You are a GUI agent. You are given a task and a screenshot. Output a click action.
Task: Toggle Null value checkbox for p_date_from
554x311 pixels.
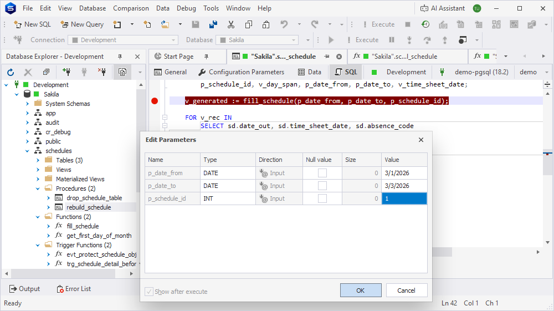click(x=322, y=173)
